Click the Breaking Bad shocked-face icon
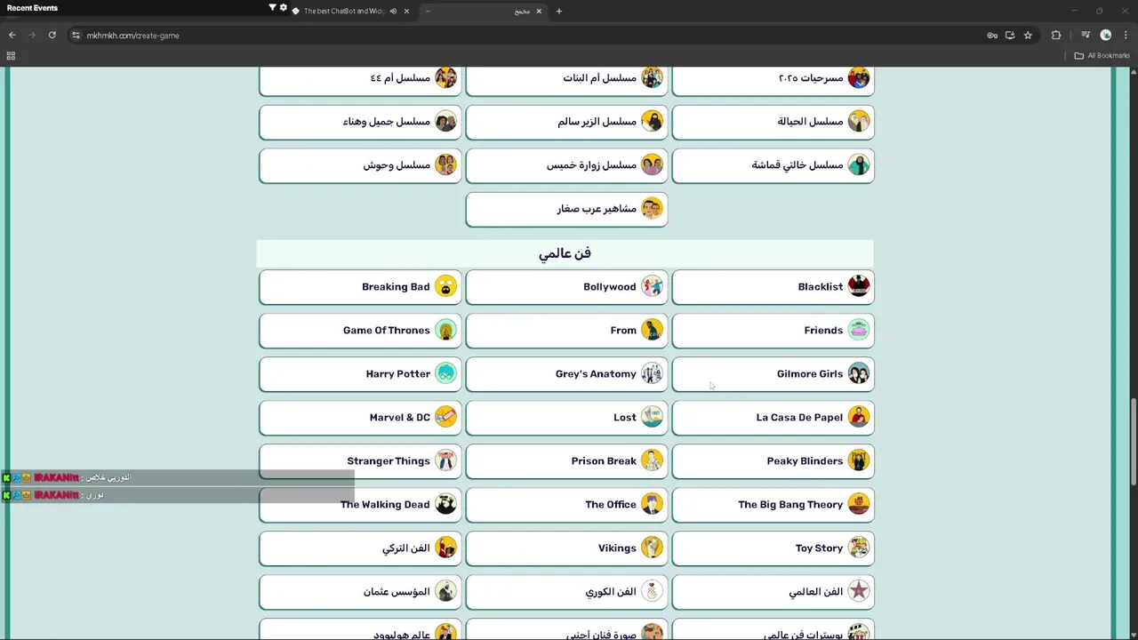 click(x=445, y=286)
